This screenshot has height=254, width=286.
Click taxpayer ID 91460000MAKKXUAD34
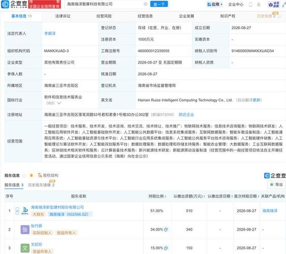pos(253,51)
